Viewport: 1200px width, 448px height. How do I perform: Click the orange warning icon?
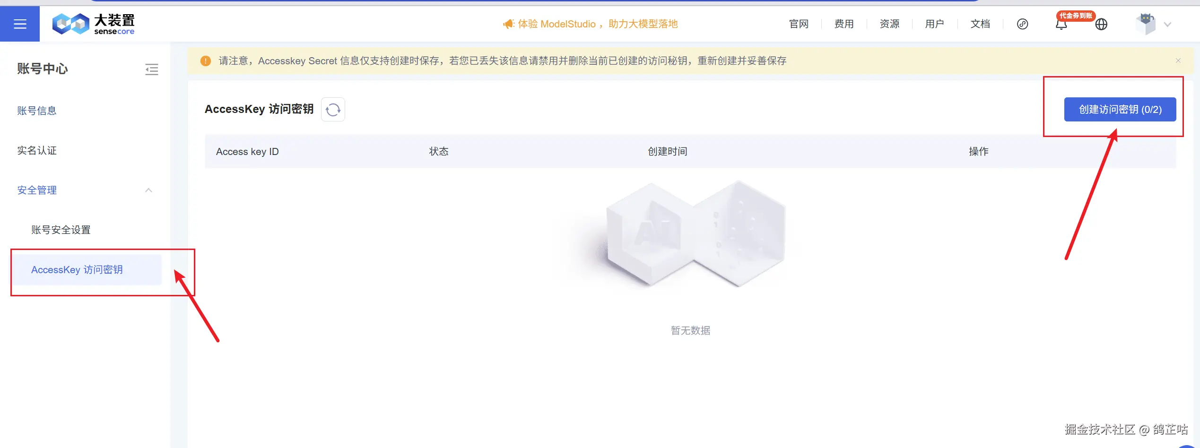click(206, 61)
